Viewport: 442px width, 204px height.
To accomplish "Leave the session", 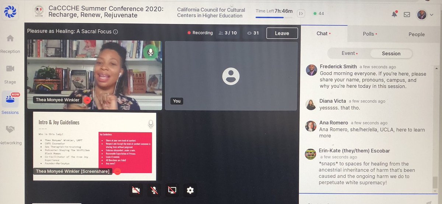I will pos(282,33).
